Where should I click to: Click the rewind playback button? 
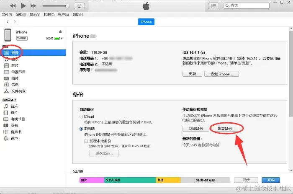point(13,6)
